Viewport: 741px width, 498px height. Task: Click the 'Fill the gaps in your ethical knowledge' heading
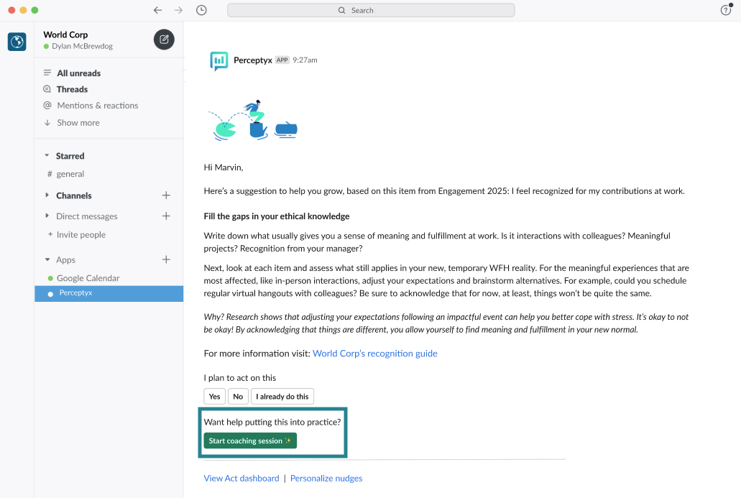click(x=277, y=216)
